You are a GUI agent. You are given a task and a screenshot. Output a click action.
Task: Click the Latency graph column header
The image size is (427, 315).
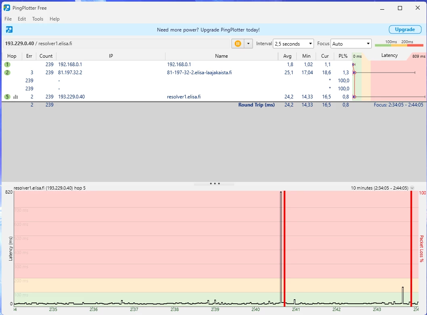pos(389,55)
